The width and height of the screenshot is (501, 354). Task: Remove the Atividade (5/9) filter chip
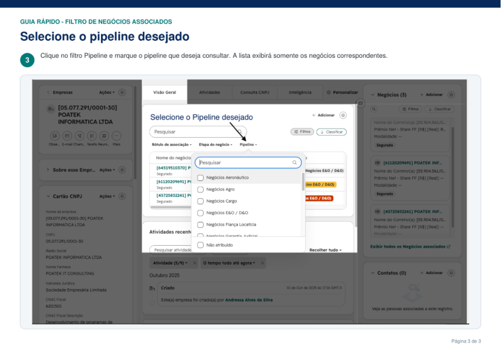click(195, 263)
